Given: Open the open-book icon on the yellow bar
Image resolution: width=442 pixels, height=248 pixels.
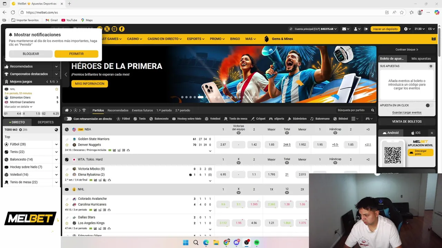Looking at the screenshot, I should [x=434, y=39].
